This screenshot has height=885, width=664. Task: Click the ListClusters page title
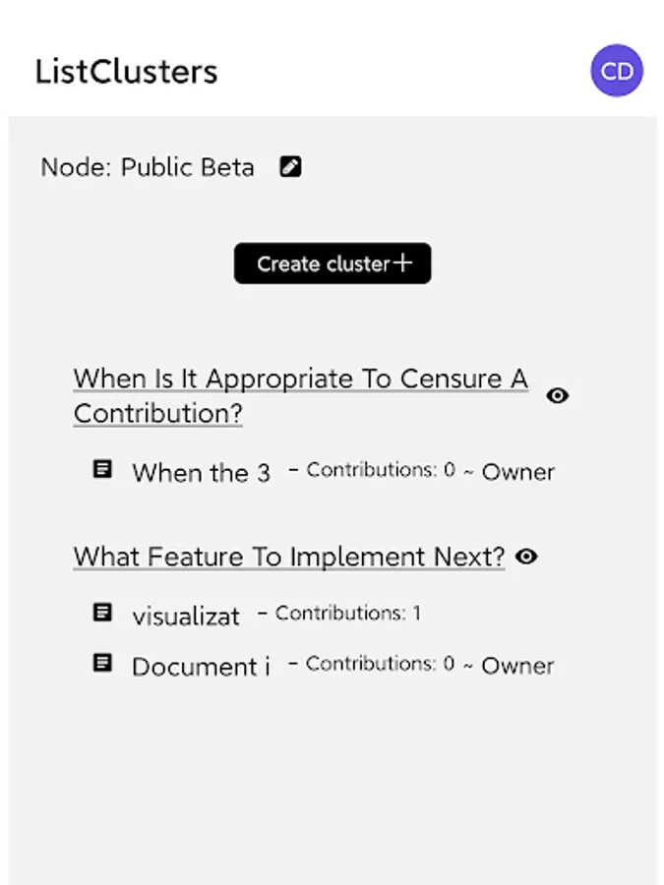126,72
